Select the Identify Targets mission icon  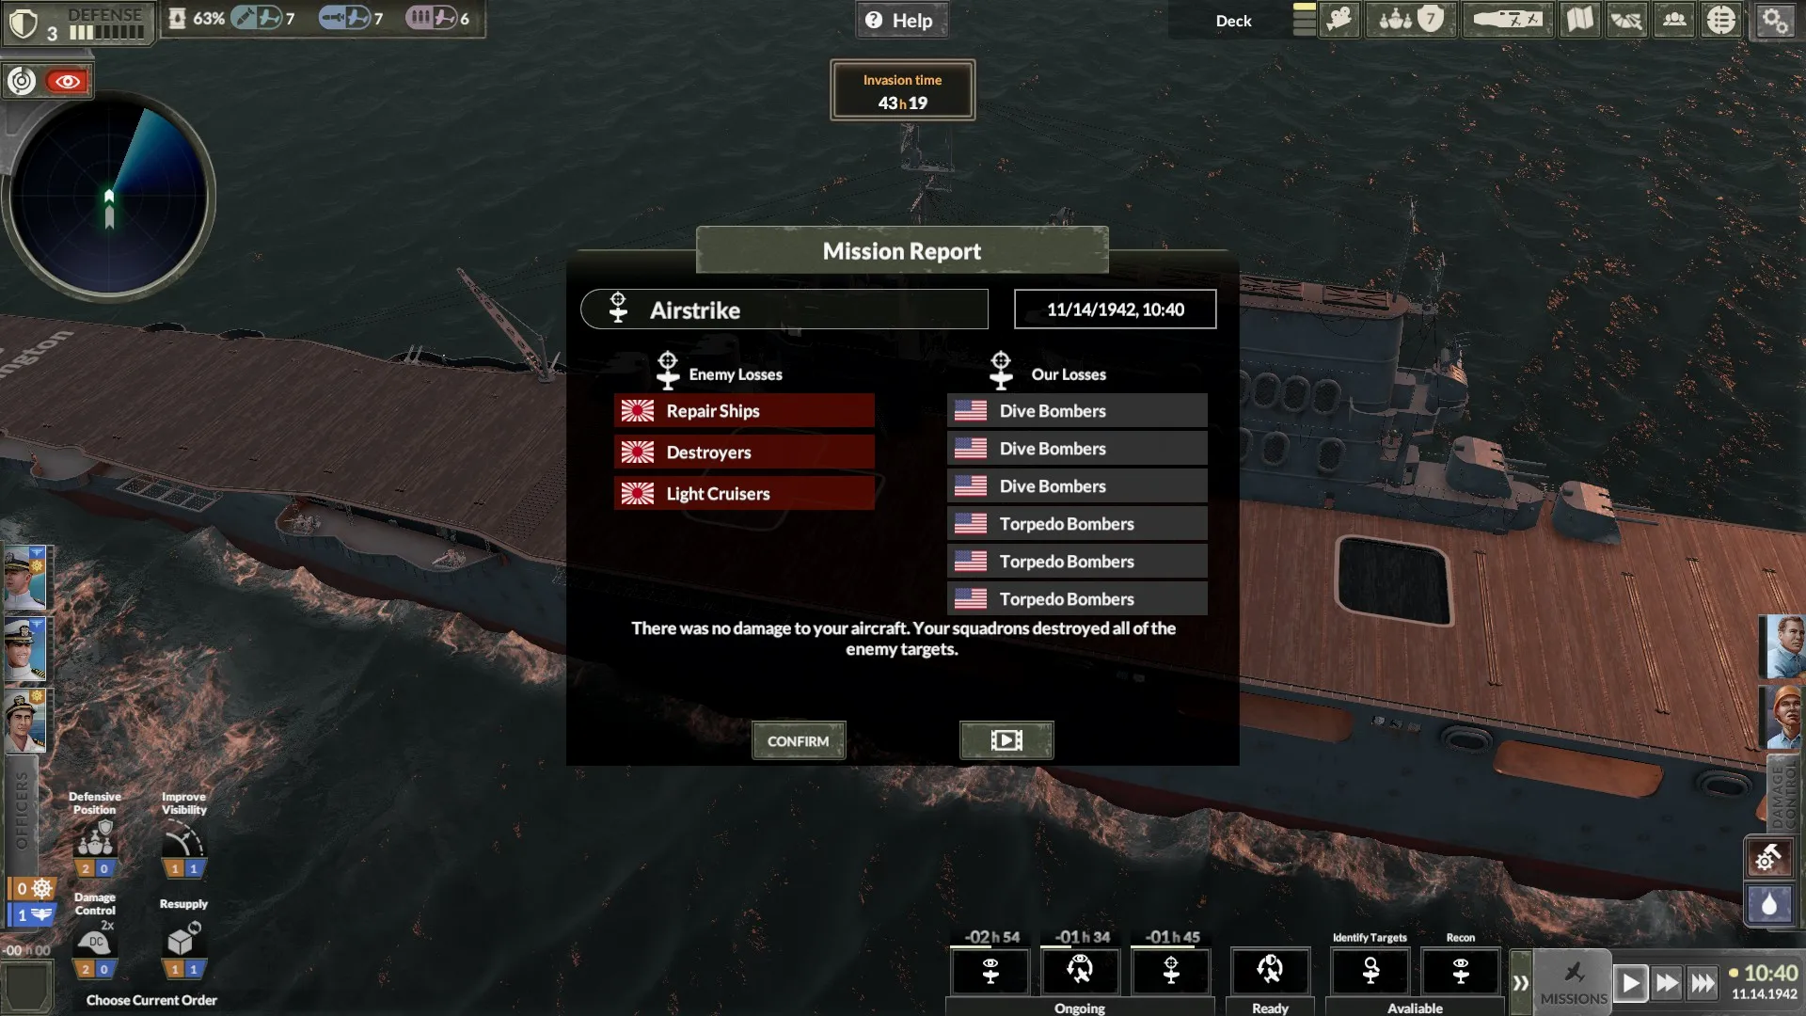(x=1370, y=971)
